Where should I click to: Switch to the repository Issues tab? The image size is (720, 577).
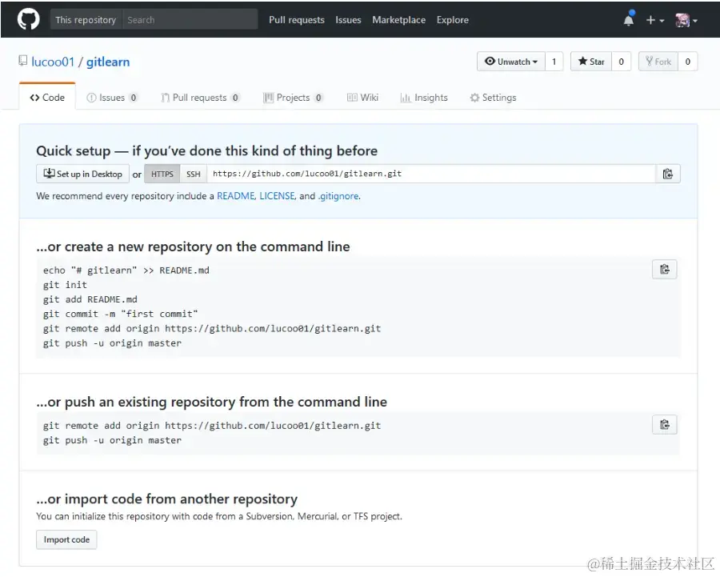pyautogui.click(x=111, y=98)
